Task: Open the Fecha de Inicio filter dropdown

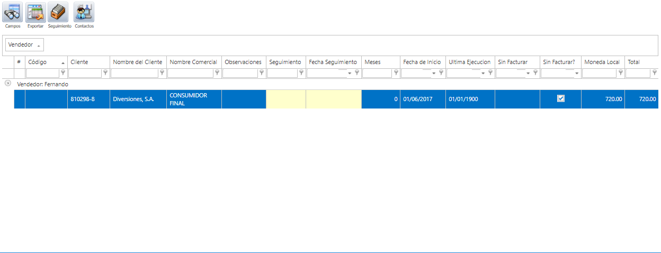Action: click(434, 73)
